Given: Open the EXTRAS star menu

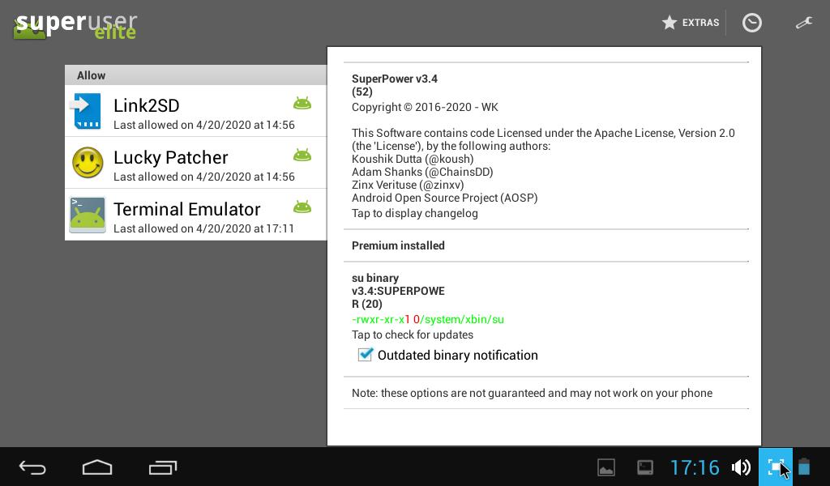Looking at the screenshot, I should pos(691,23).
